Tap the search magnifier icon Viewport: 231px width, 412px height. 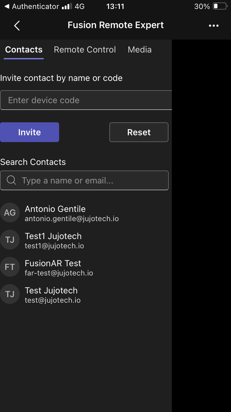(11, 180)
